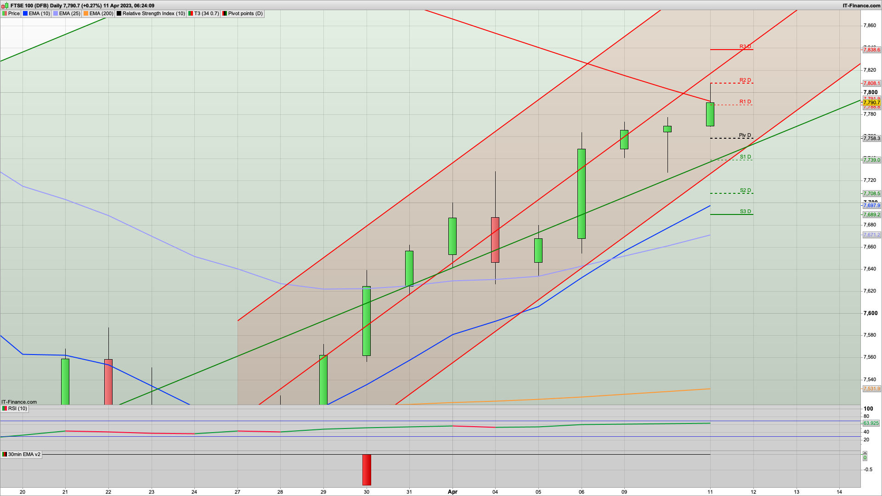Click the T3 (34 0.7) indicator icon
This screenshot has height=496, width=882.
tap(191, 13)
